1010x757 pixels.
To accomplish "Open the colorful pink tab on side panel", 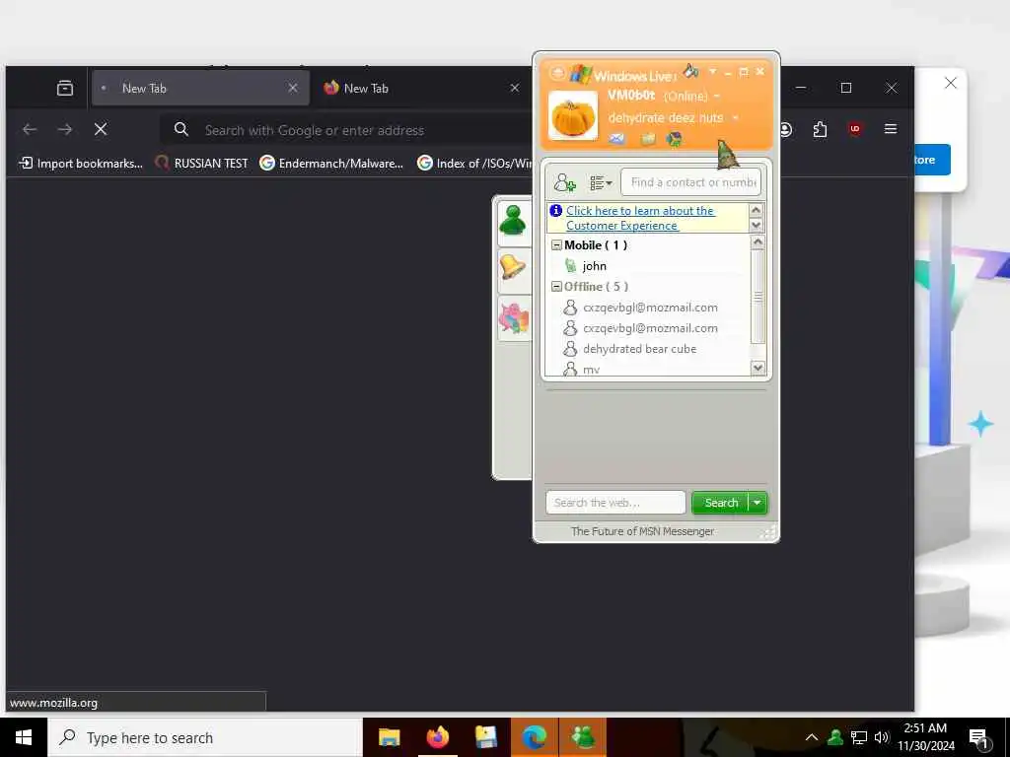I will tap(513, 317).
